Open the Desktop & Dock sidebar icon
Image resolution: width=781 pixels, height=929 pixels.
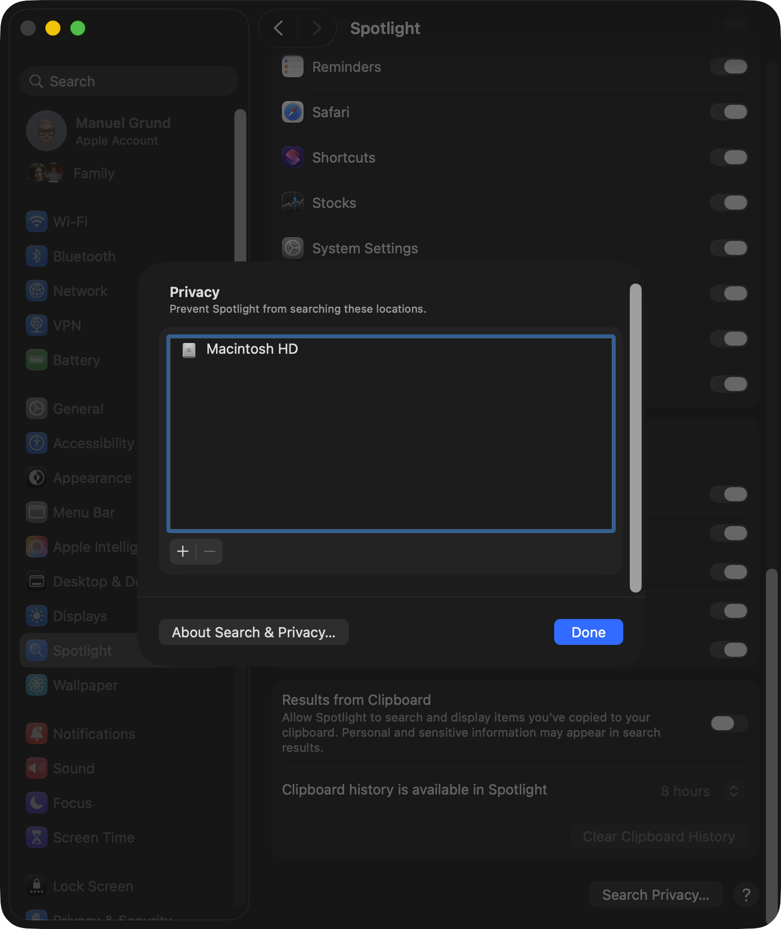click(37, 581)
